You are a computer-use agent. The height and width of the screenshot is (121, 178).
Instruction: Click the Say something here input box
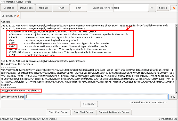point(97,97)
